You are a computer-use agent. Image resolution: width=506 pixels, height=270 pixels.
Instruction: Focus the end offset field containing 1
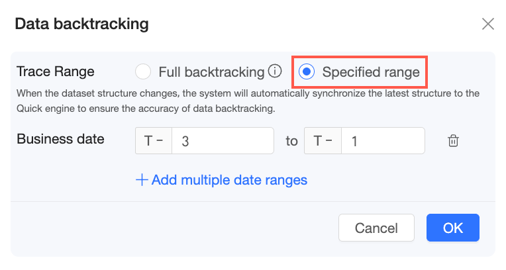(x=383, y=141)
